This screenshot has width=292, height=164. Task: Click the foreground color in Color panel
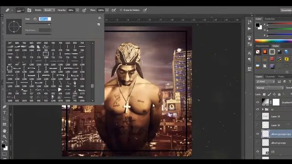point(257,25)
